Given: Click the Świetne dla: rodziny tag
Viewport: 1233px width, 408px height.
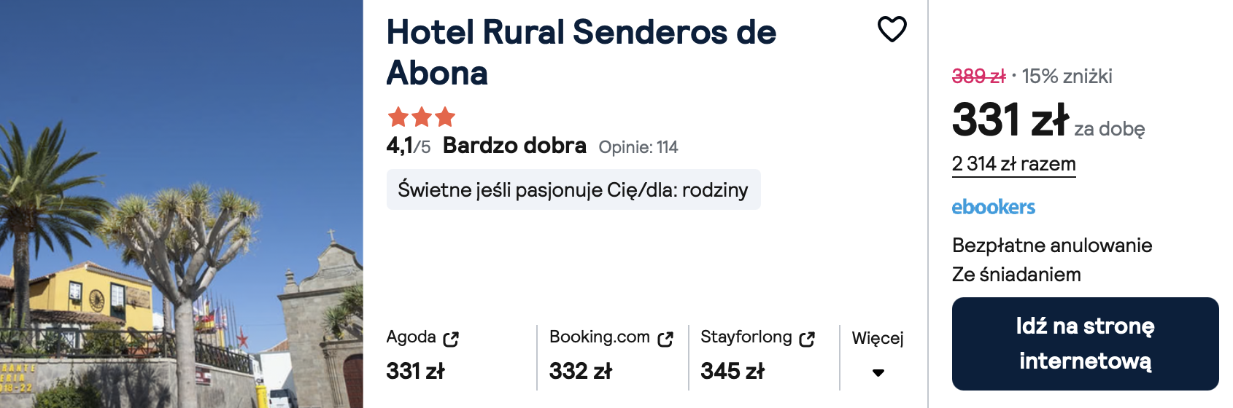Looking at the screenshot, I should 573,189.
